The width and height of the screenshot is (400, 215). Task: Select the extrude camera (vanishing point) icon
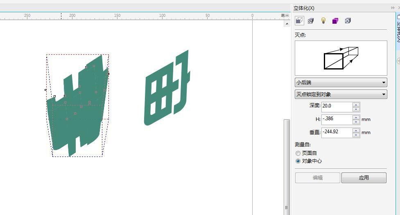299,20
